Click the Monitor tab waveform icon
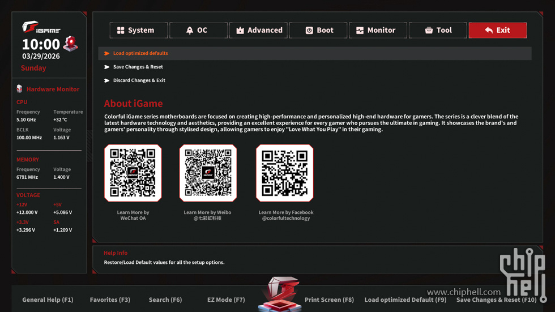 point(360,31)
